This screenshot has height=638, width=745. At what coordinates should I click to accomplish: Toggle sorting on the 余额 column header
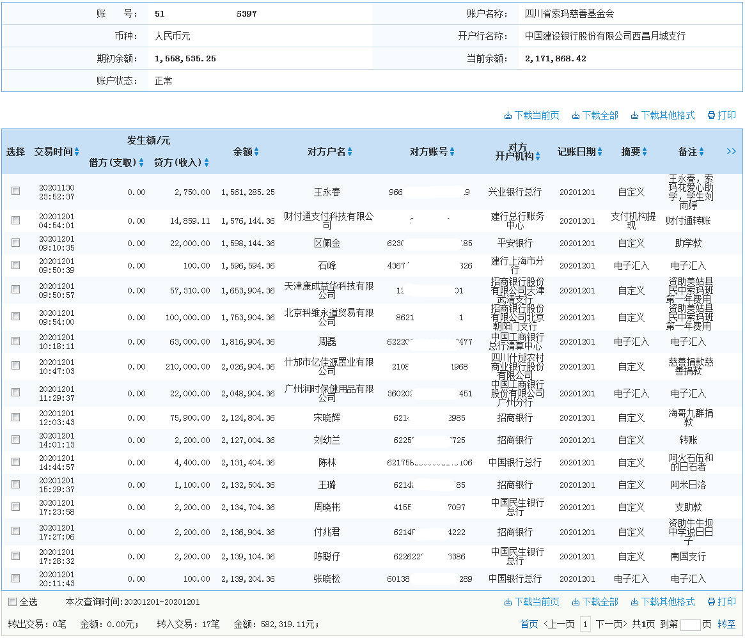click(x=258, y=152)
